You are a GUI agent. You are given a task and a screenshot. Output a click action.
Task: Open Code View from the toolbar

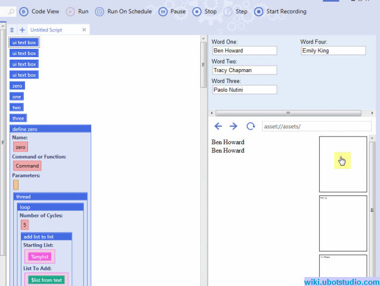39,11
